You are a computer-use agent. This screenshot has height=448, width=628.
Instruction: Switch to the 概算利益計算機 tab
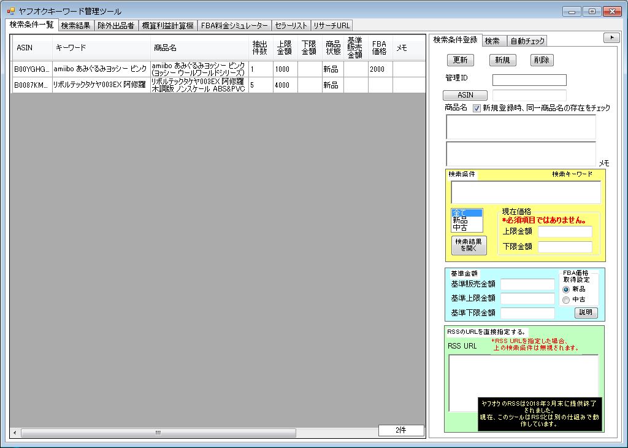(168, 26)
